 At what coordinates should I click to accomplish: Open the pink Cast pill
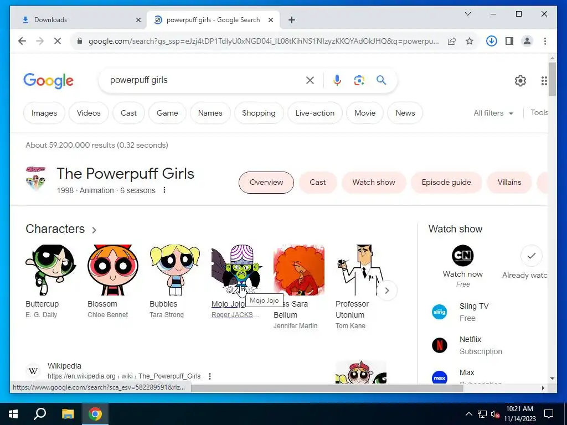317,183
